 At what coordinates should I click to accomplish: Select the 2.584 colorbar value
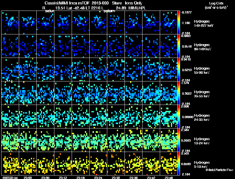(185, 130)
